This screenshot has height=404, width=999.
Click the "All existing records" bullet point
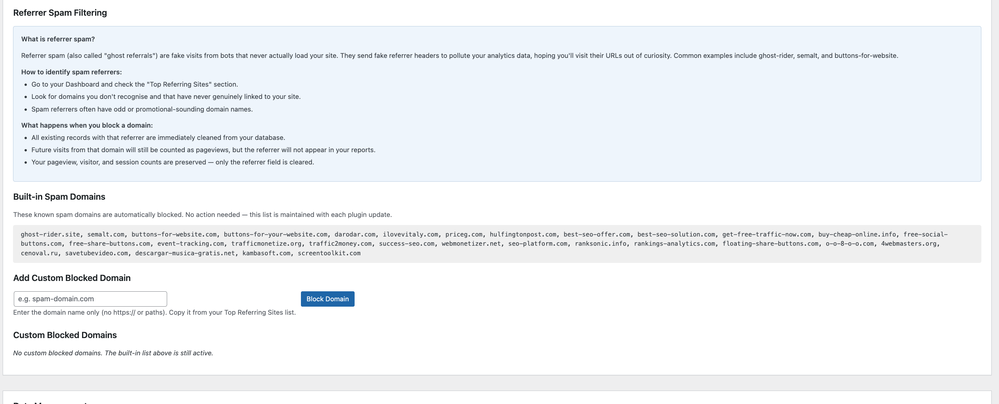[158, 138]
